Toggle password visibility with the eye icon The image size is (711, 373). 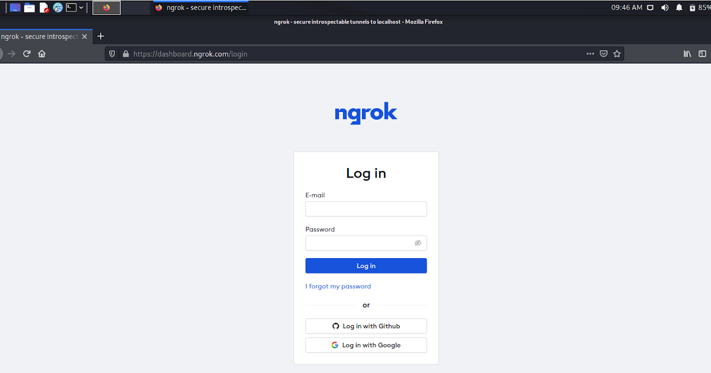coord(418,243)
